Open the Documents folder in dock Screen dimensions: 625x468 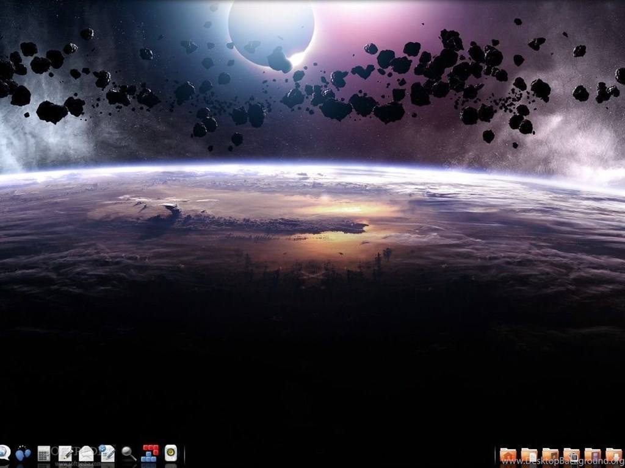(529, 455)
